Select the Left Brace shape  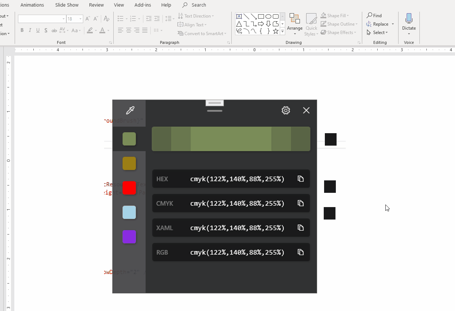(261, 31)
